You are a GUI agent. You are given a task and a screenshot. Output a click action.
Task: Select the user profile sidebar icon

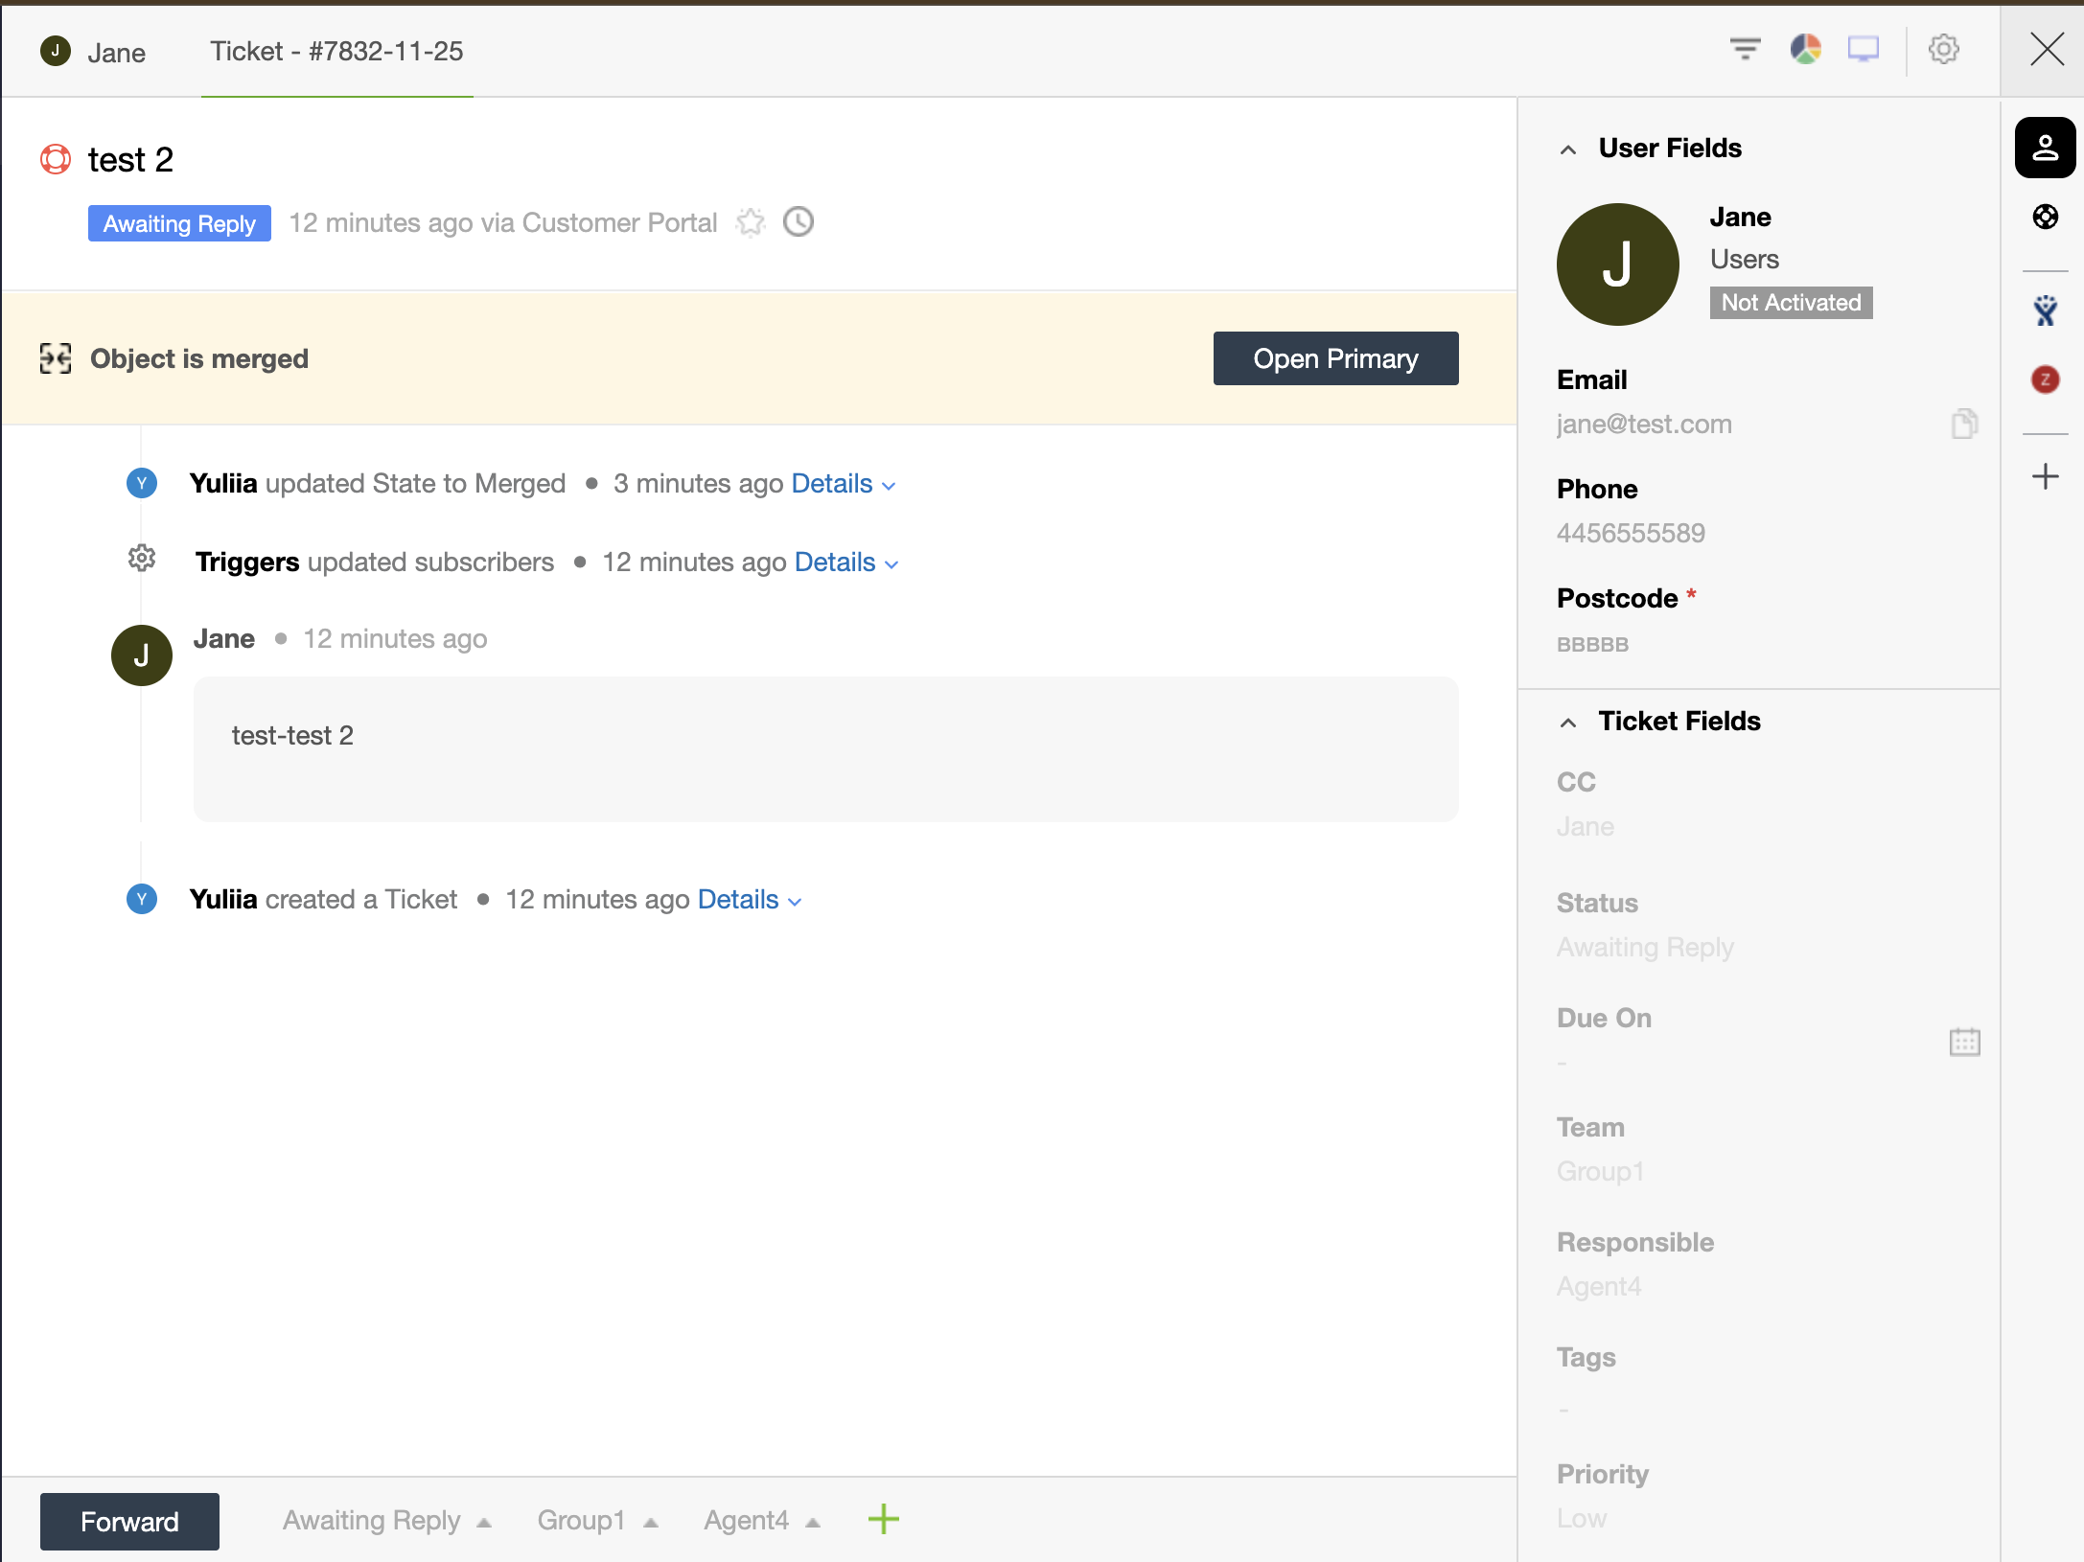2045,148
